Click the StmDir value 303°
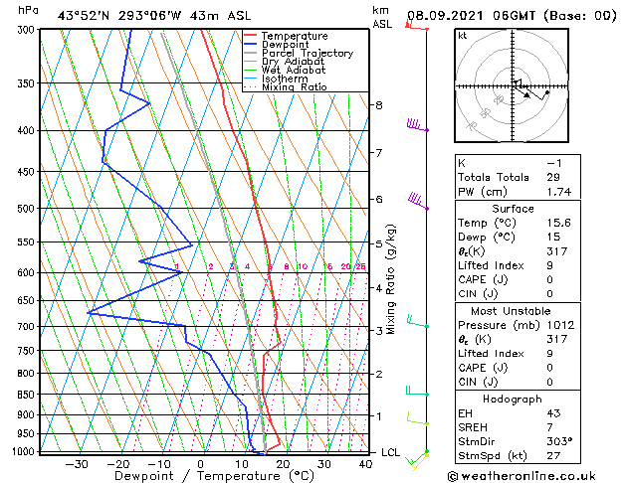Screen dimensions: 626x483 (x=559, y=441)
